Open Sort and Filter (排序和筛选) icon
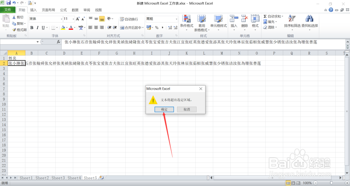 [292, 19]
